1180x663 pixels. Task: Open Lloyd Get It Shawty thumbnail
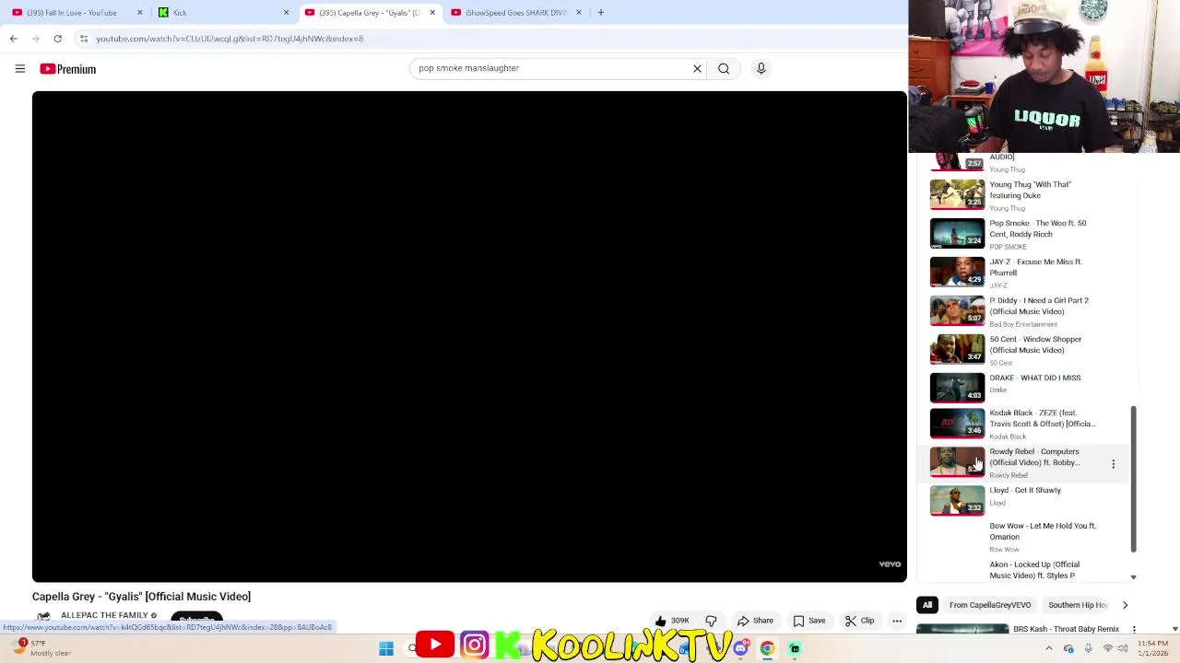pyautogui.click(x=957, y=501)
